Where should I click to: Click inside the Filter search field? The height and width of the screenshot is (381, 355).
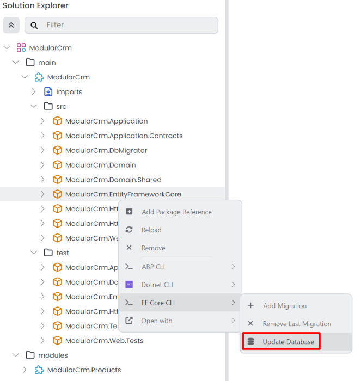click(x=121, y=25)
